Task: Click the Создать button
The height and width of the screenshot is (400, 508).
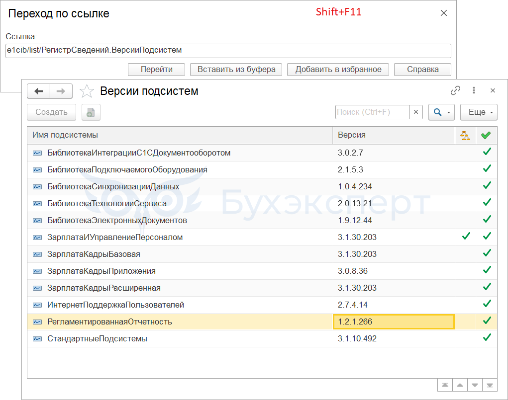Action: click(x=52, y=112)
